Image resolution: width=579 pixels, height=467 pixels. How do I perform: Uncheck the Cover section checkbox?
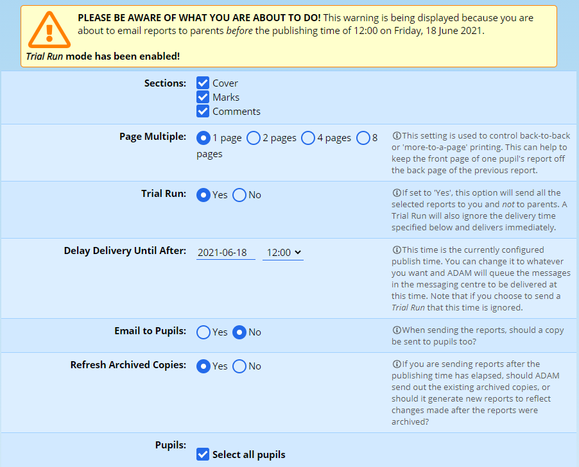[x=203, y=83]
